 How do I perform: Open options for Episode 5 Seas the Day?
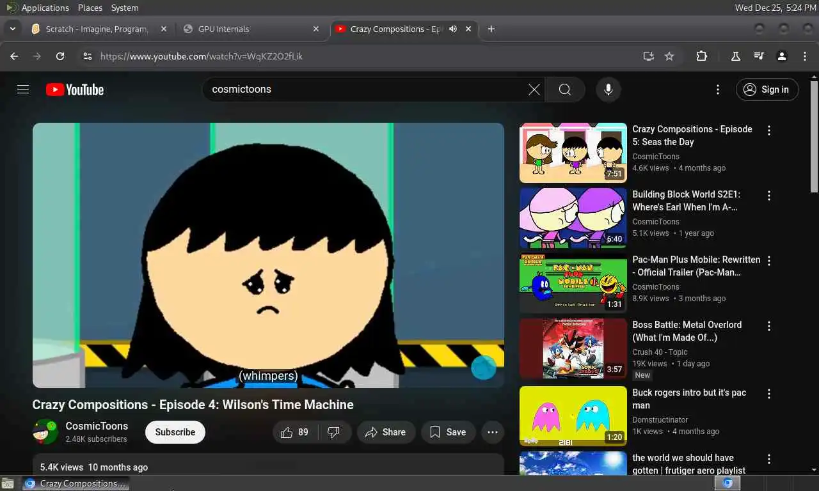pyautogui.click(x=769, y=130)
